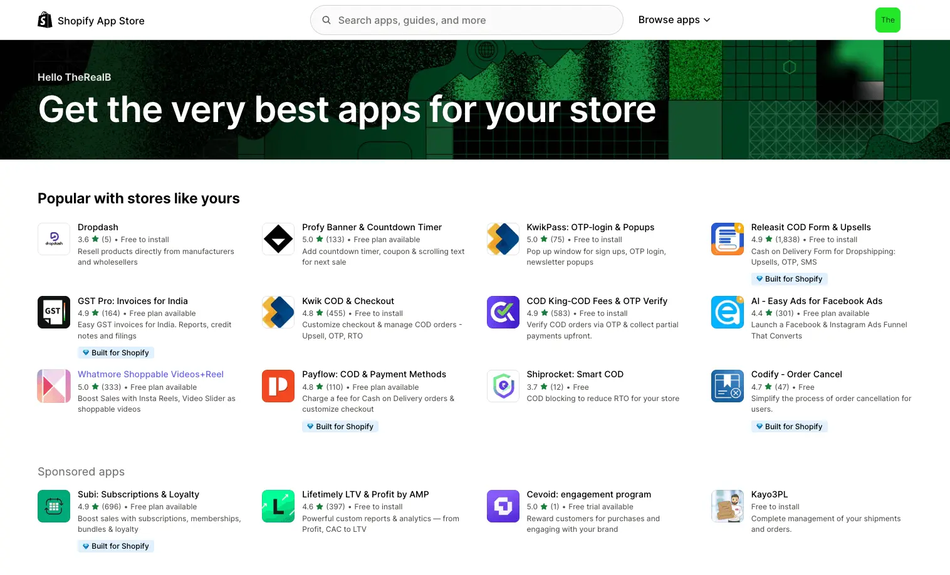Screen dimensions: 950x575
Task: Click the green account avatar button
Action: click(887, 20)
